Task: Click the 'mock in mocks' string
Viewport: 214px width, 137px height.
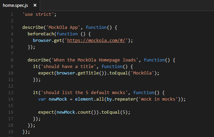Action: 158,99
